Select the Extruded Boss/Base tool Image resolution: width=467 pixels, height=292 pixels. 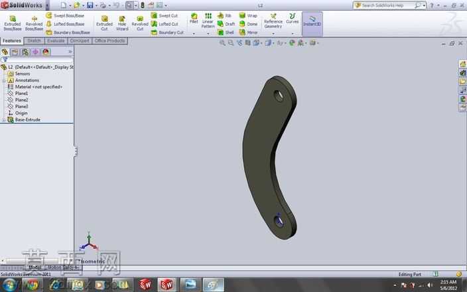pos(13,23)
